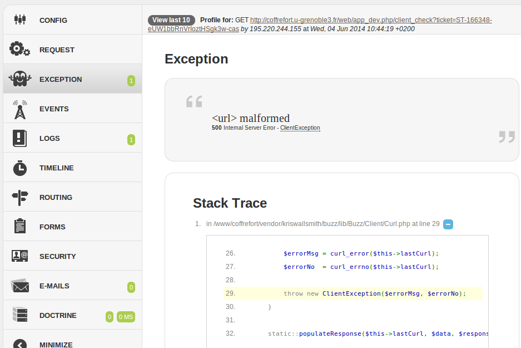The width and height of the screenshot is (521, 348).
Task: Open the Doctrine panel
Action: [x=72, y=315]
